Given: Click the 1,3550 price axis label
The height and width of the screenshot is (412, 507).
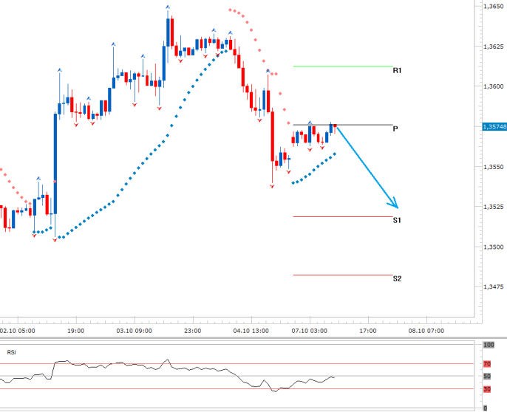Looking at the screenshot, I should 494,167.
